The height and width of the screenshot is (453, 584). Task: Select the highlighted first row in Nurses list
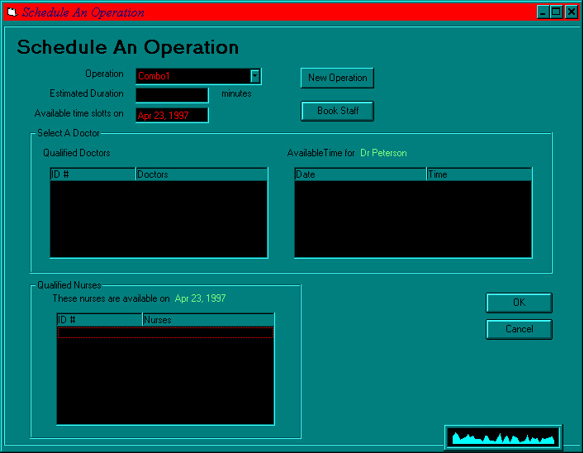tap(165, 332)
